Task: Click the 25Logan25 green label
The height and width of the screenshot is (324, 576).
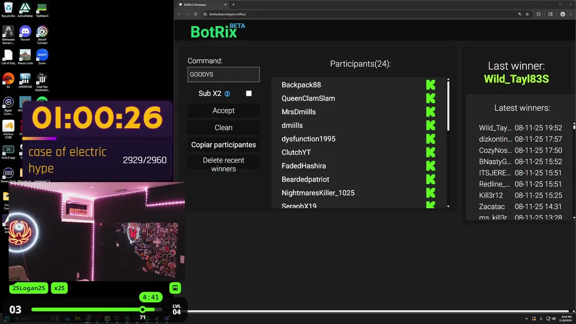Action: click(x=29, y=288)
